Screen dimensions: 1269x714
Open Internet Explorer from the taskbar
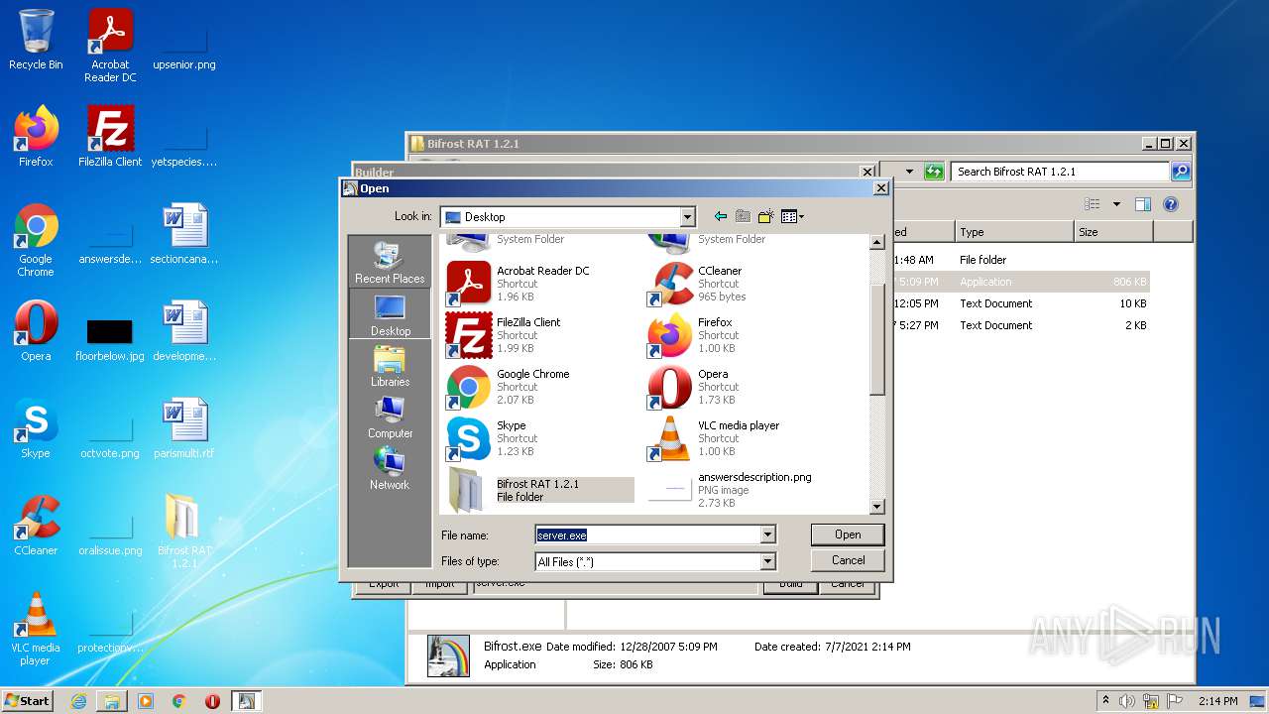(78, 700)
